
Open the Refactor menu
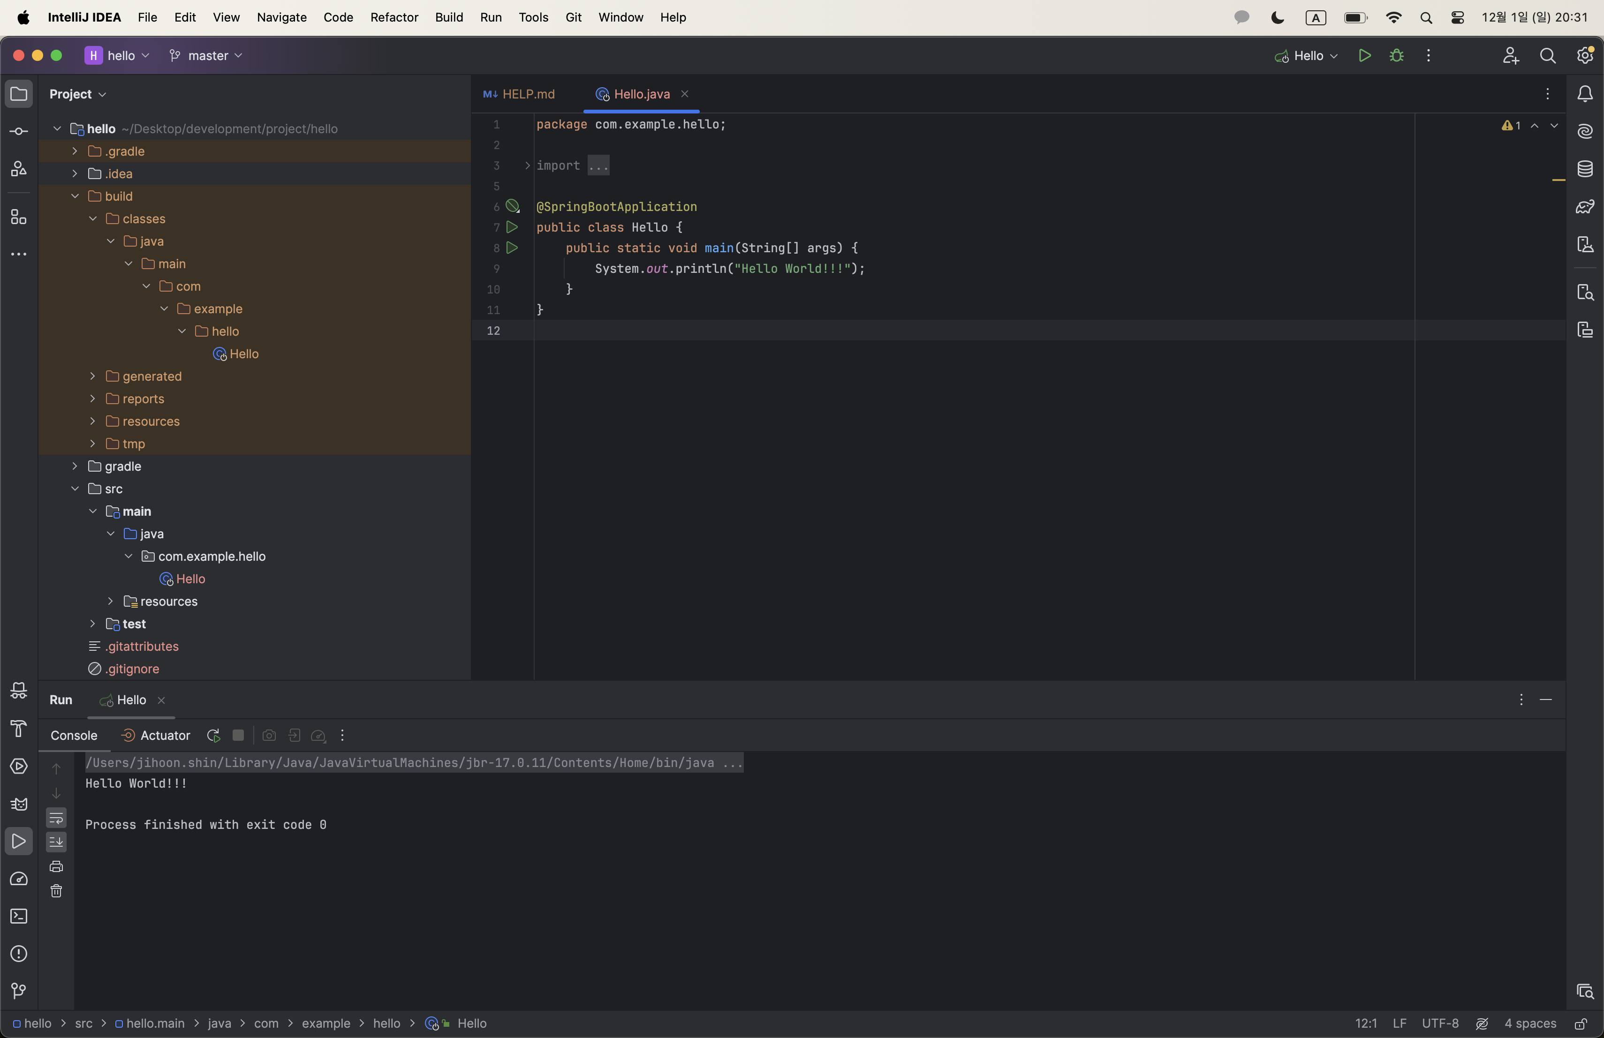click(x=394, y=17)
